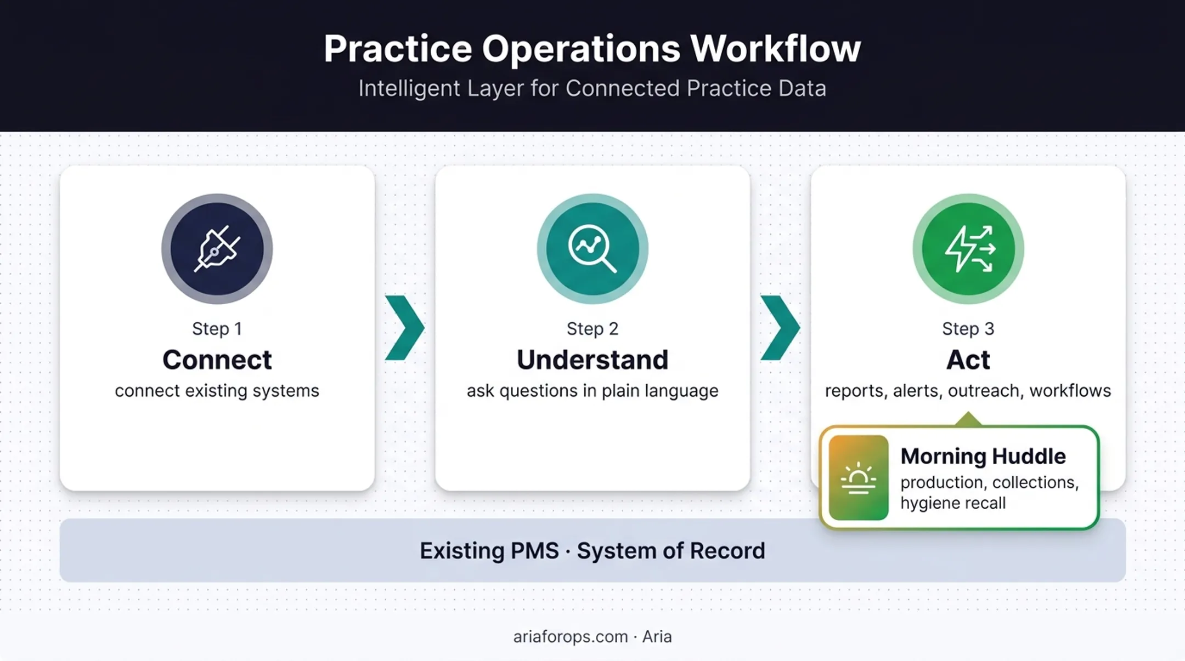Click the Understand magnifier chart icon
The image size is (1185, 661).
(592, 249)
